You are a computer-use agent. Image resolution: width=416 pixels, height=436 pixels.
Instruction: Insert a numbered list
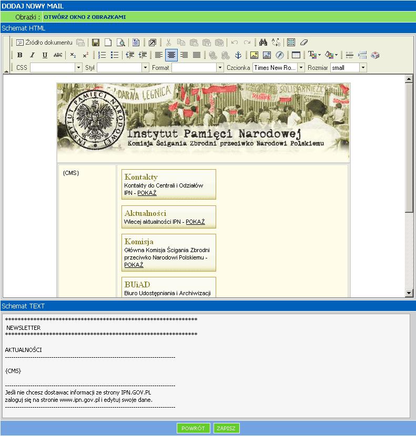(102, 55)
